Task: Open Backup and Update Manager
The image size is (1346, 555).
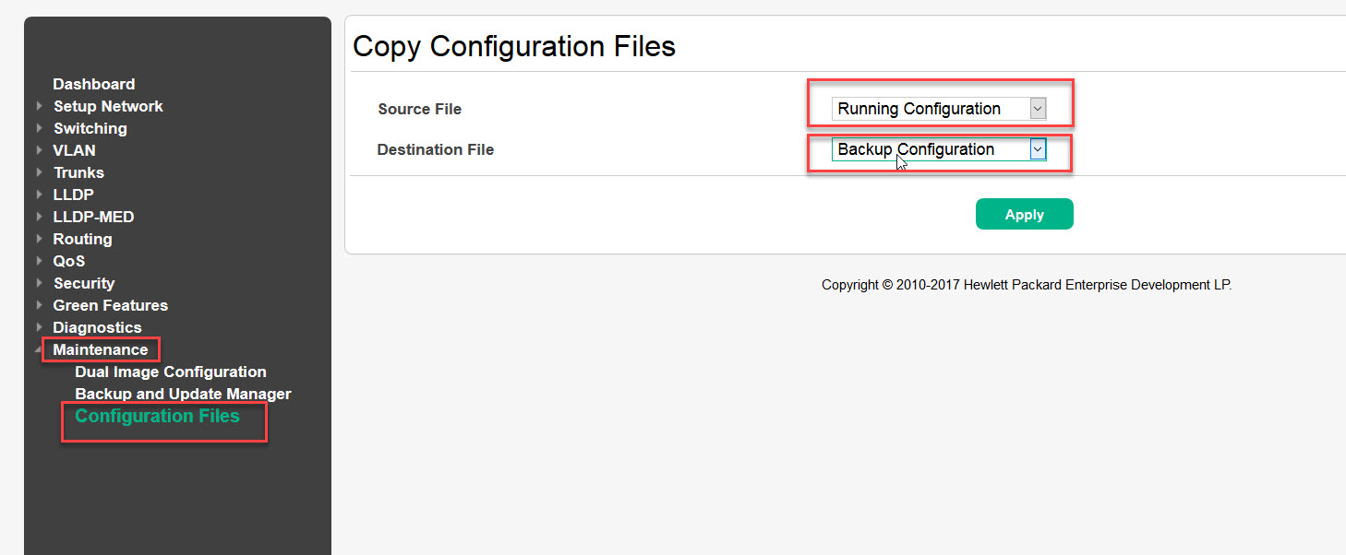Action: 183,394
